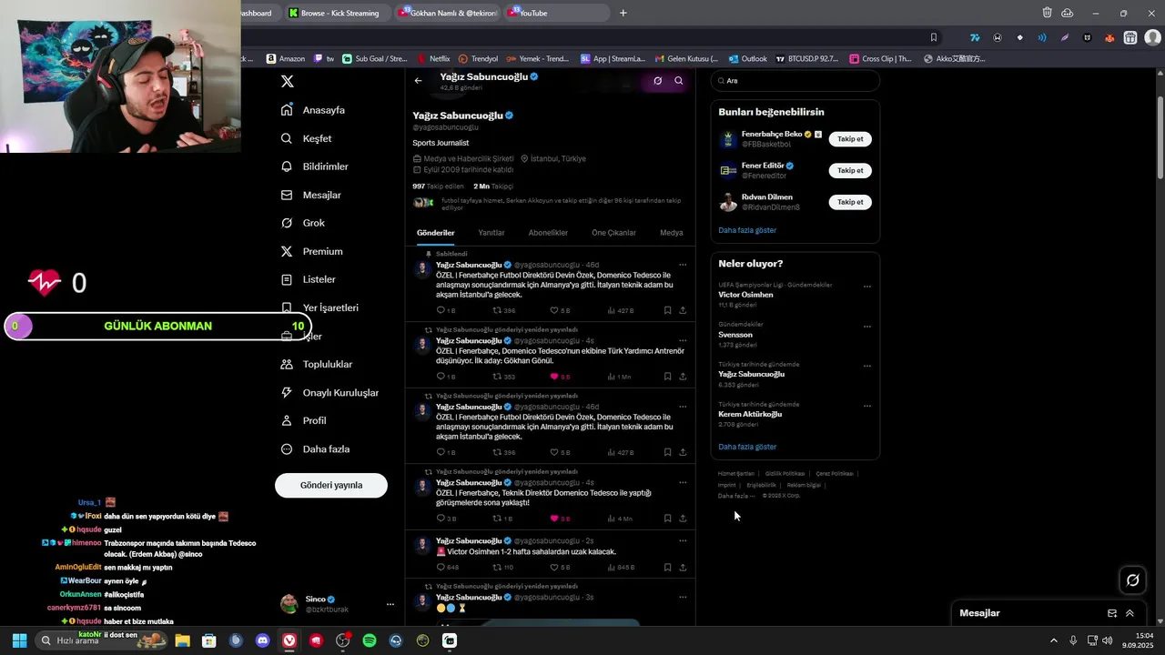The height and width of the screenshot is (655, 1165).
Task: Click the floating Grok button
Action: pyautogui.click(x=1132, y=579)
